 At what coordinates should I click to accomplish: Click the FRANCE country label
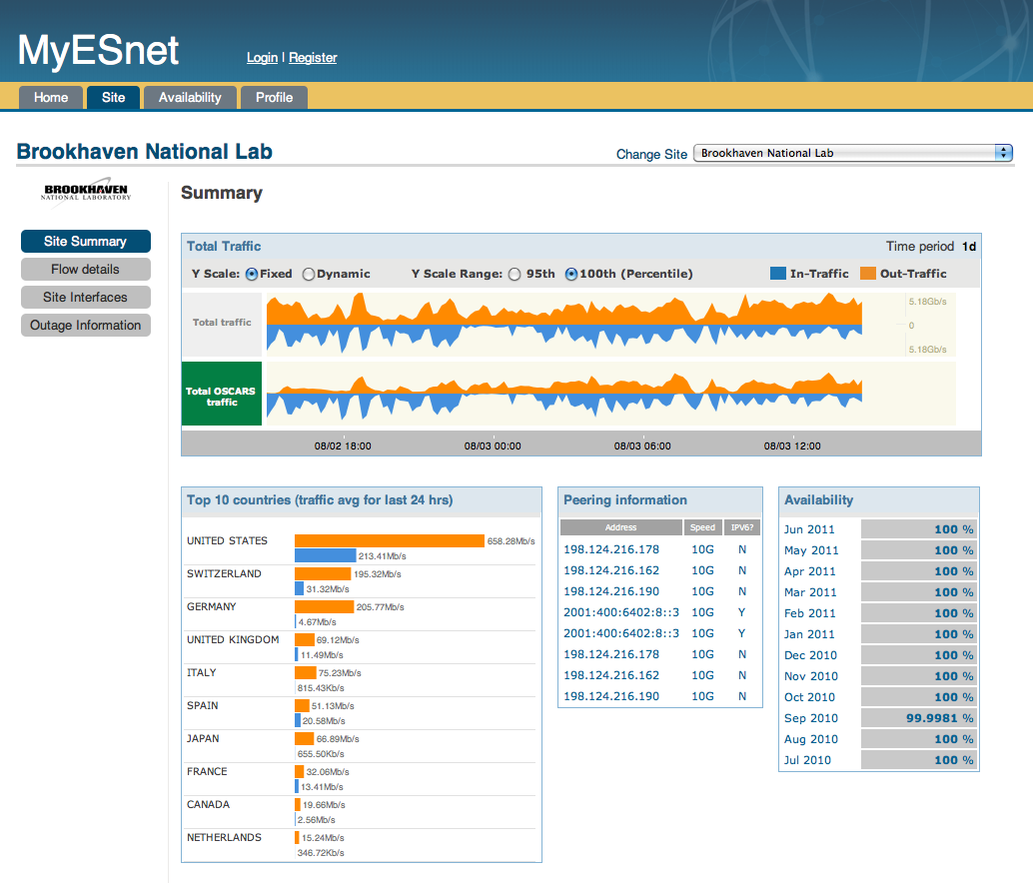tap(207, 771)
